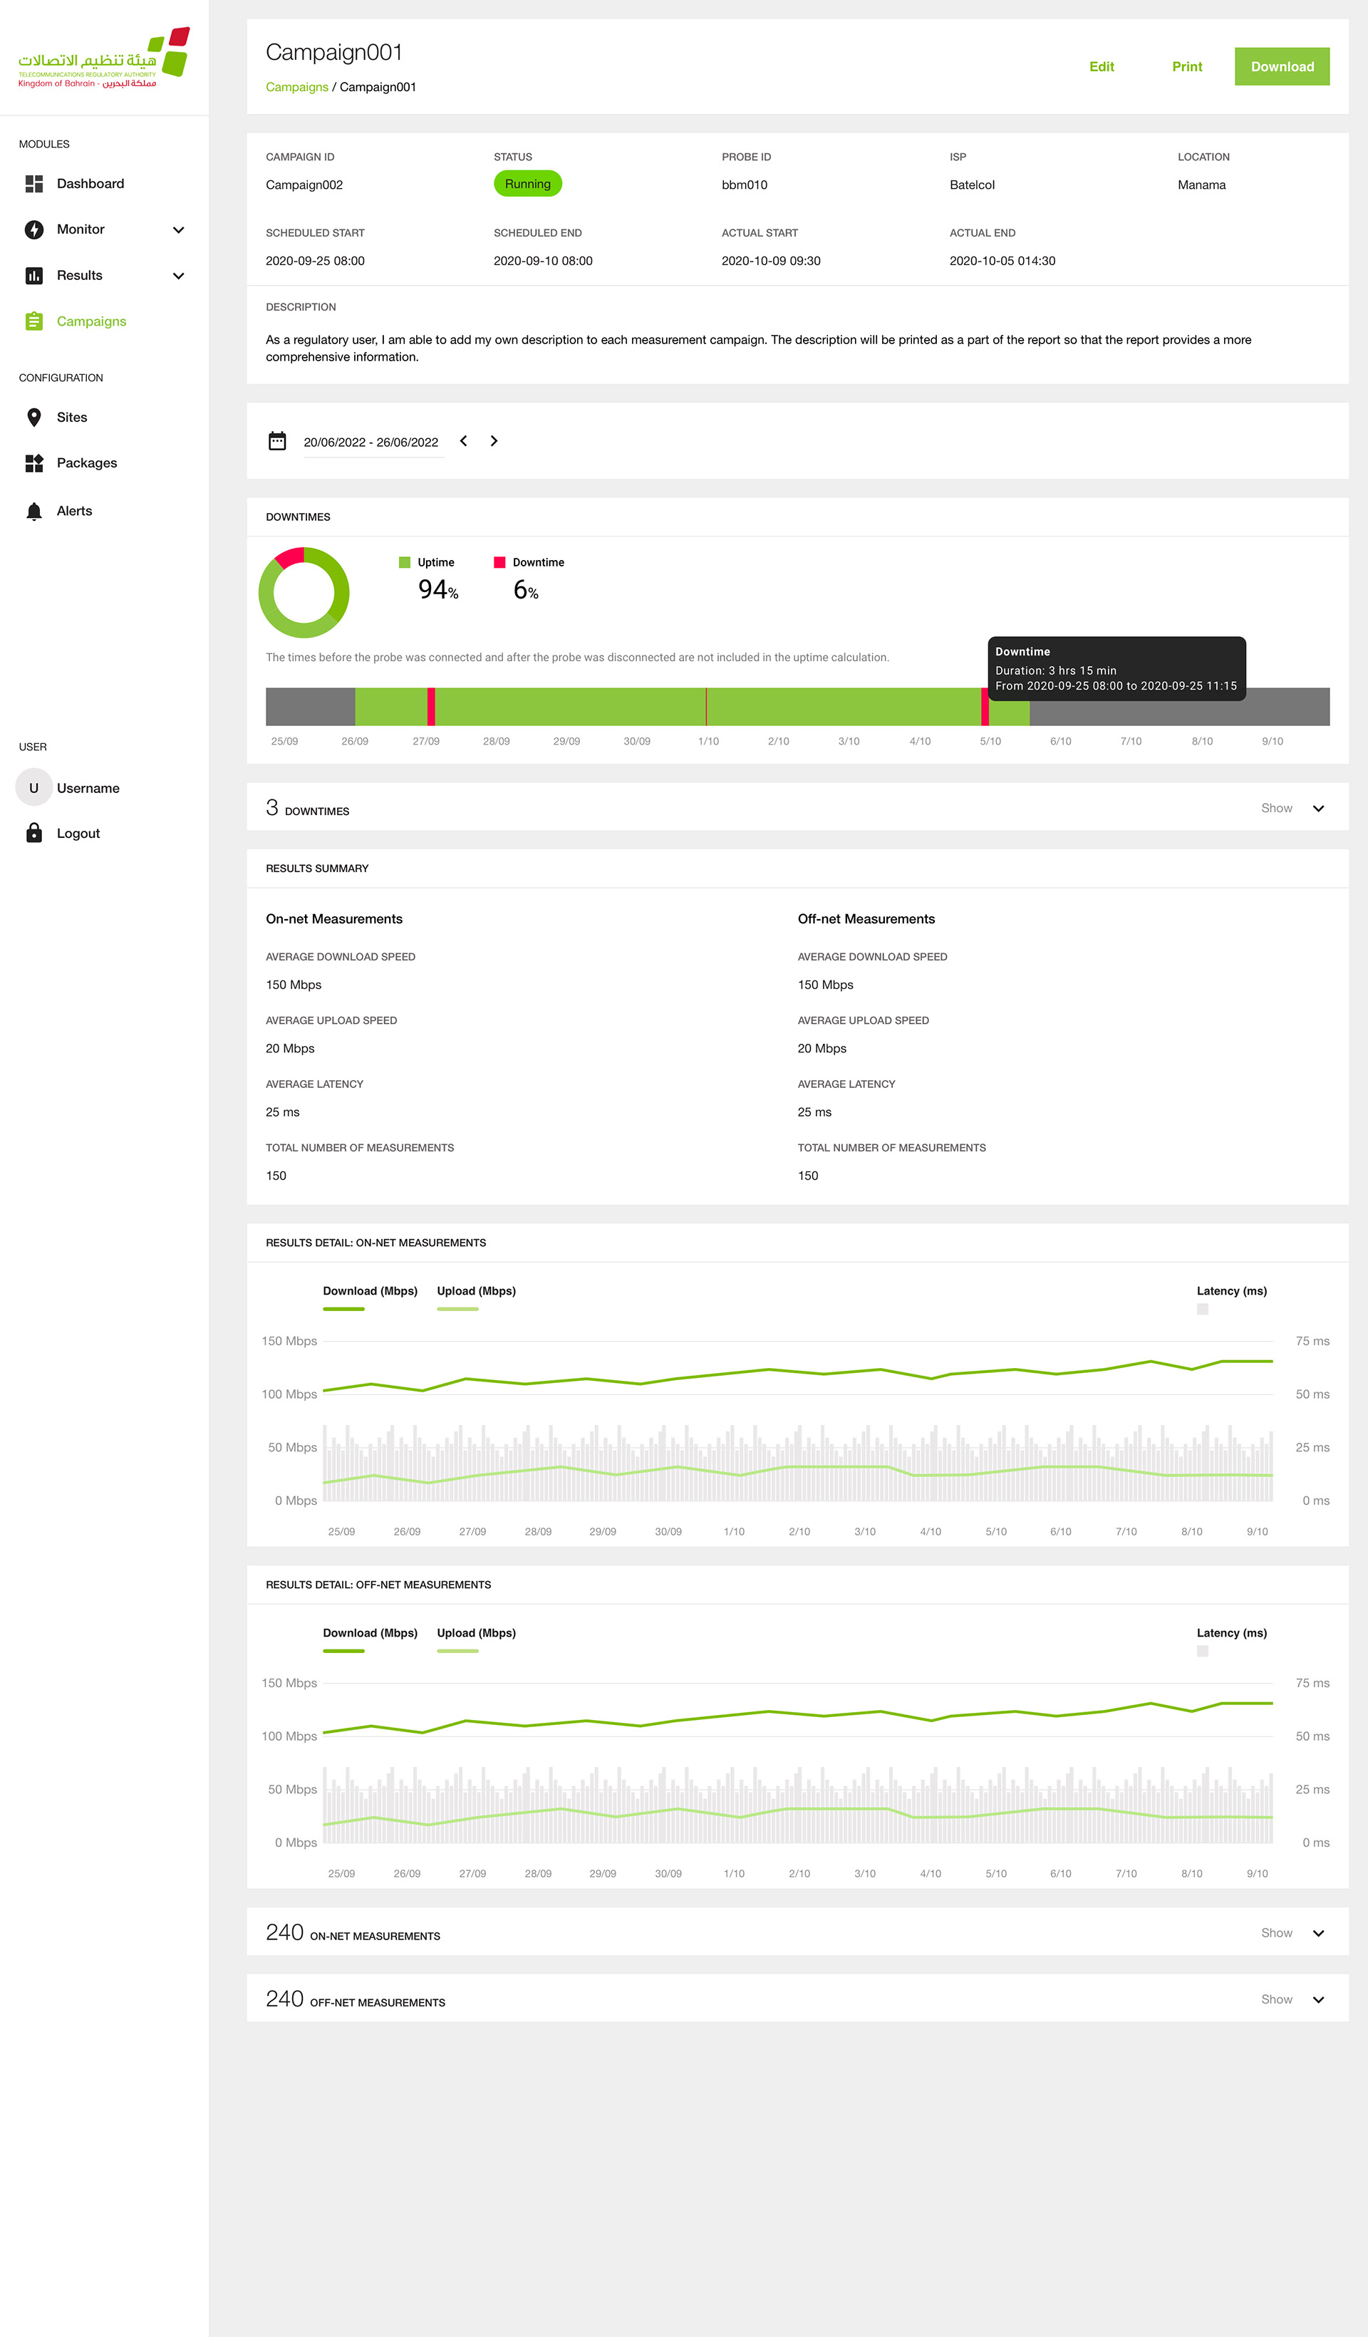Click the Results bar chart icon
Image resolution: width=1368 pixels, height=2337 pixels.
click(34, 276)
